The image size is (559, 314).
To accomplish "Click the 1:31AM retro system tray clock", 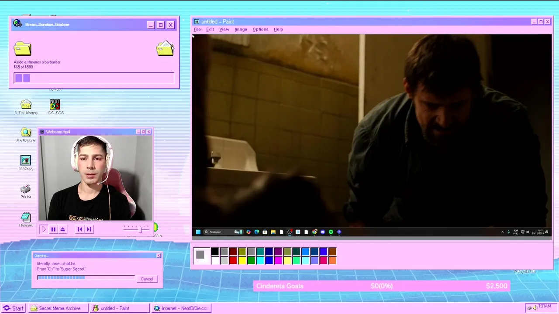I will pos(545,307).
